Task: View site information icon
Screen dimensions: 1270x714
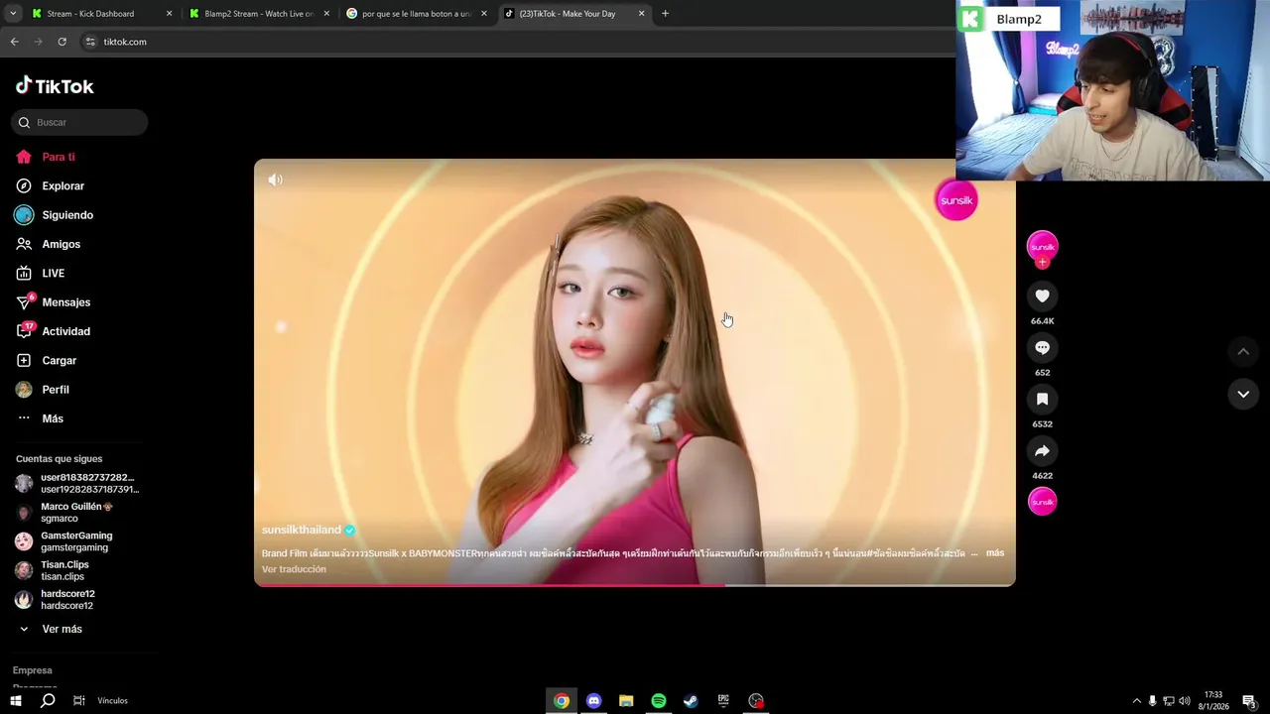Action: click(90, 42)
